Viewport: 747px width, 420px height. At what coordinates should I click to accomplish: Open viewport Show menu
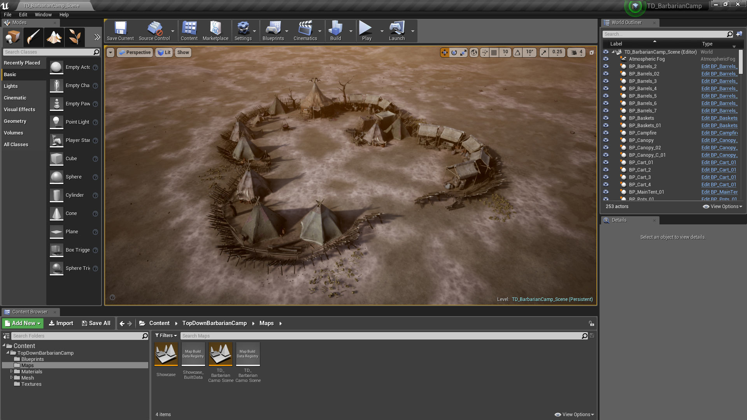click(x=183, y=52)
